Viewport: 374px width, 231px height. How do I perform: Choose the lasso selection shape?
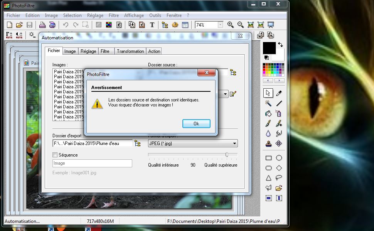point(279,178)
